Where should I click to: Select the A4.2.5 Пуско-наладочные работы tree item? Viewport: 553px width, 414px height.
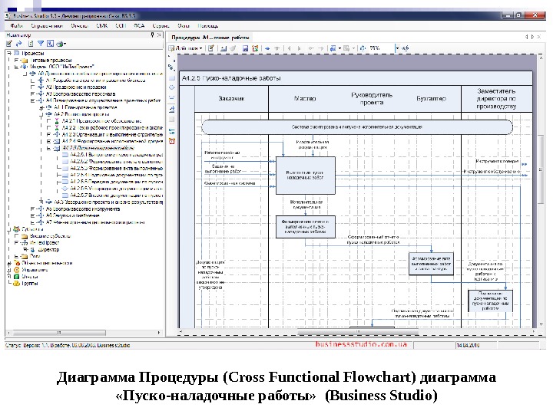point(98,148)
